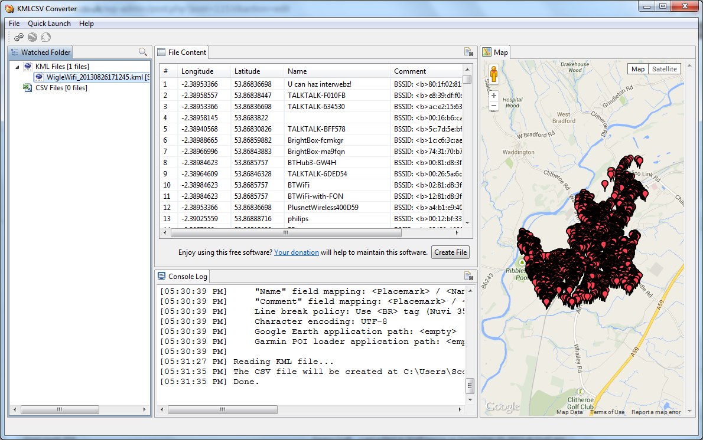Switch map to Satellite view
The width and height of the screenshot is (703, 440).
665,69
